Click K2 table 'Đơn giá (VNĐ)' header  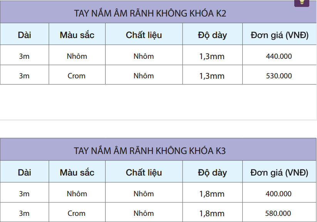coord(279,34)
